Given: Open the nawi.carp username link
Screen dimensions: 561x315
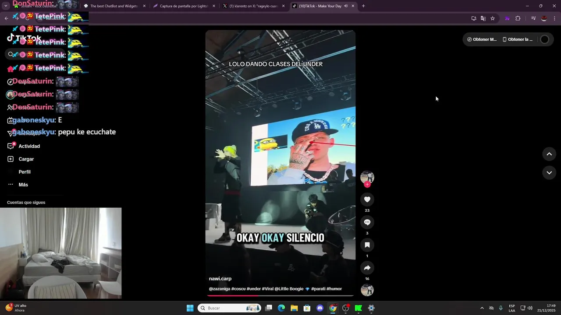Looking at the screenshot, I should click(220, 279).
